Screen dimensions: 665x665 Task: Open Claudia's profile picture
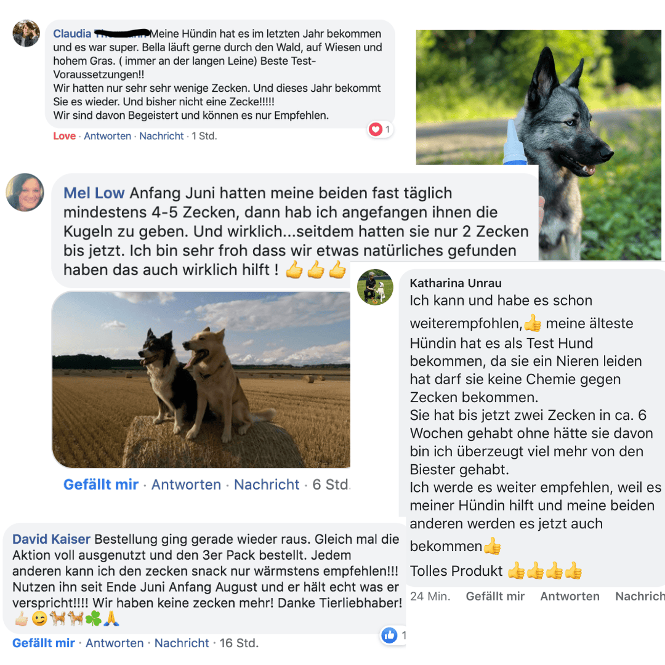coord(26,33)
